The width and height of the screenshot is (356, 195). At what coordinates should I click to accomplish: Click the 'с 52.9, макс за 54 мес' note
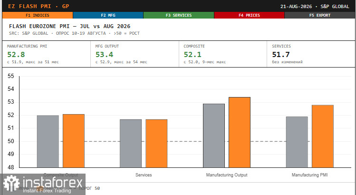[121, 62]
